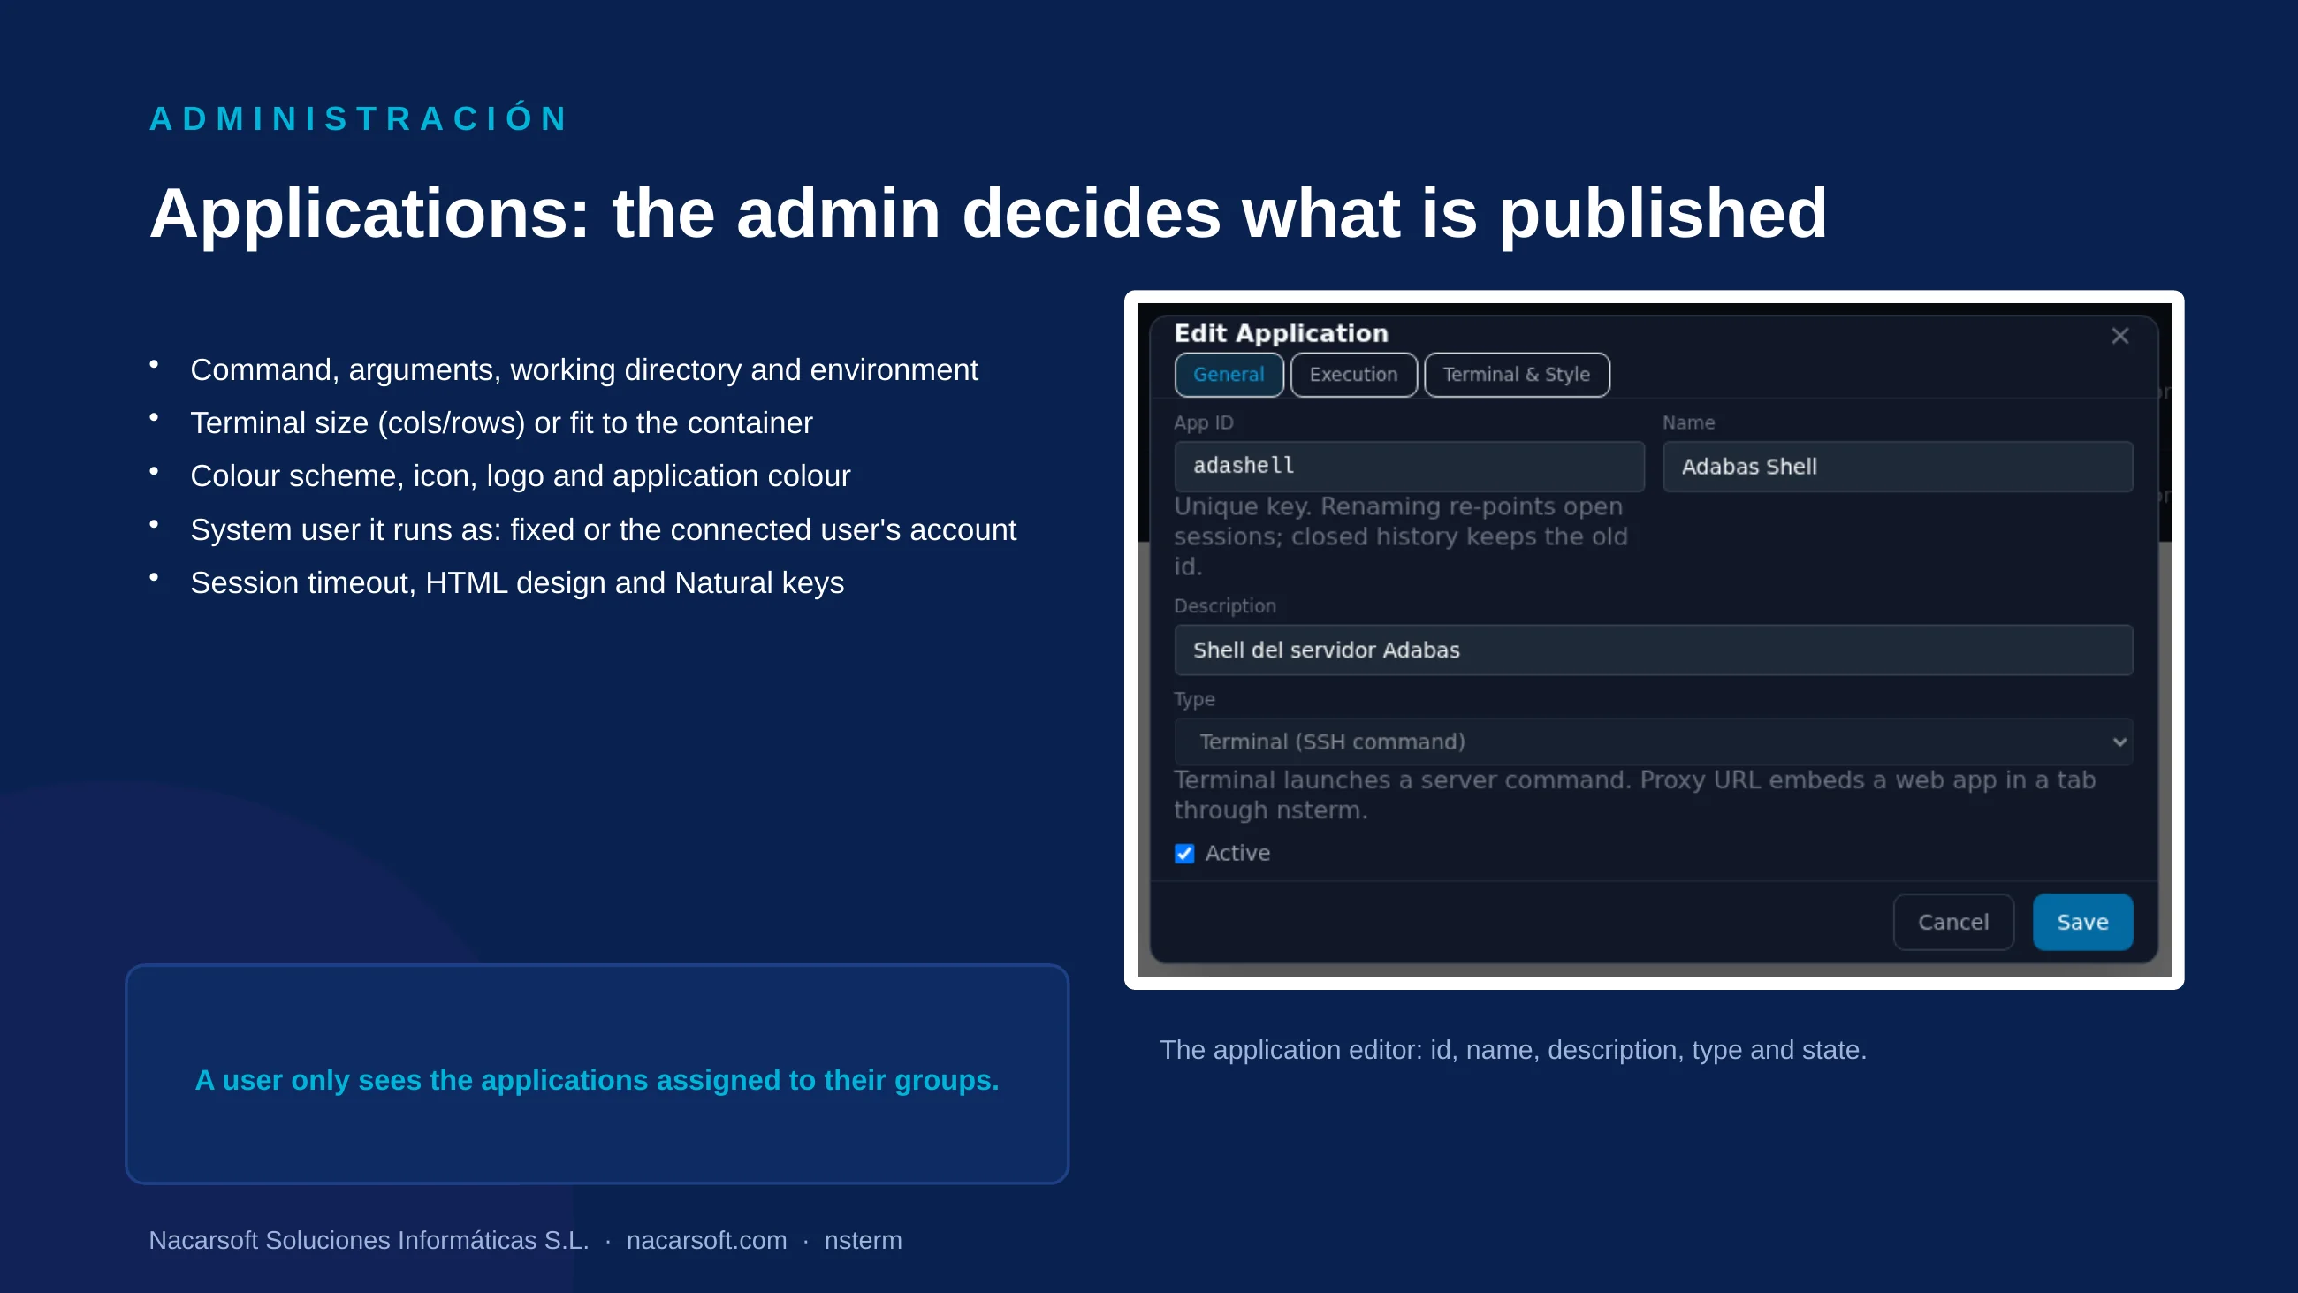Click the bullet about Session timeout
Image resolution: width=2298 pixels, height=1293 pixels.
(516, 582)
